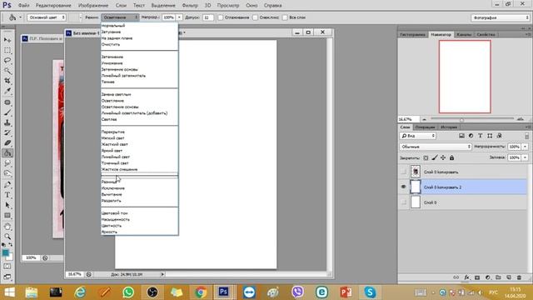Select the Pen tool
The image size is (533, 300).
pyautogui.click(x=7, y=185)
